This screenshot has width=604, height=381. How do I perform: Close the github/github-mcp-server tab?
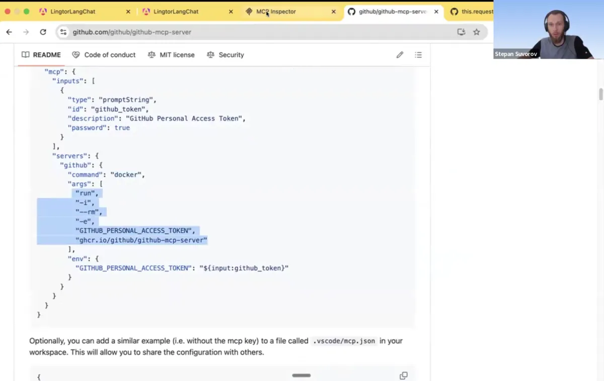tap(436, 12)
